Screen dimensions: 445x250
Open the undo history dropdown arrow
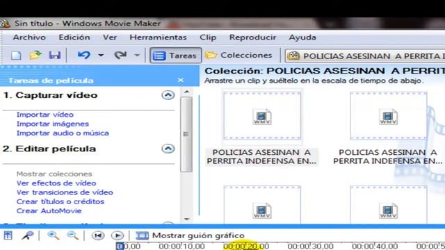(x=101, y=56)
